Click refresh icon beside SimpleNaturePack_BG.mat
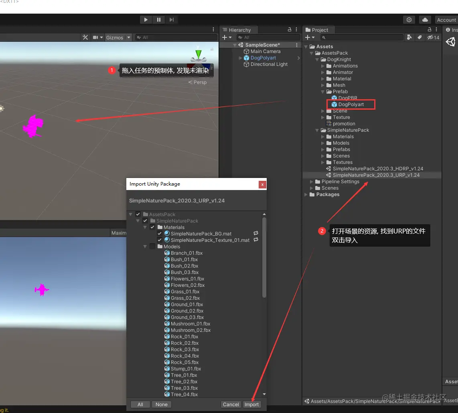The image size is (458, 413). tap(256, 233)
